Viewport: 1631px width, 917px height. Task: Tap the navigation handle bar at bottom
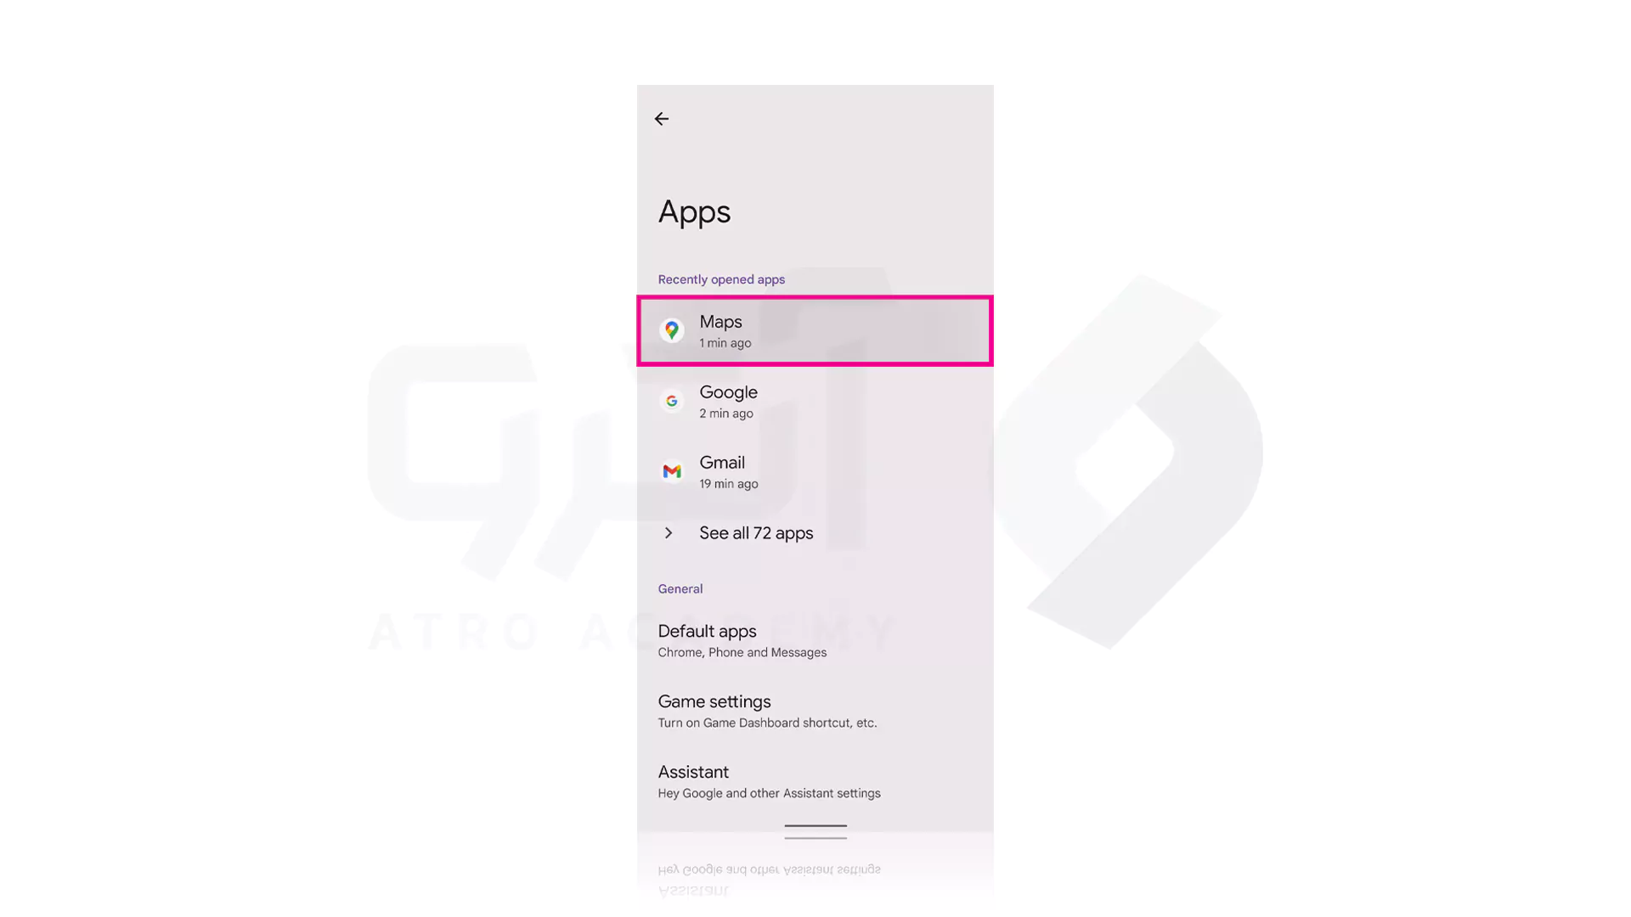[815, 825]
